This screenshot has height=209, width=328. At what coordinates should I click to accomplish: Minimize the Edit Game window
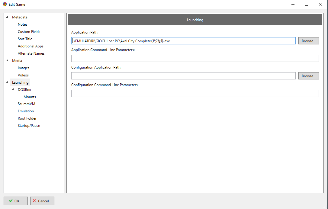(x=293, y=4)
